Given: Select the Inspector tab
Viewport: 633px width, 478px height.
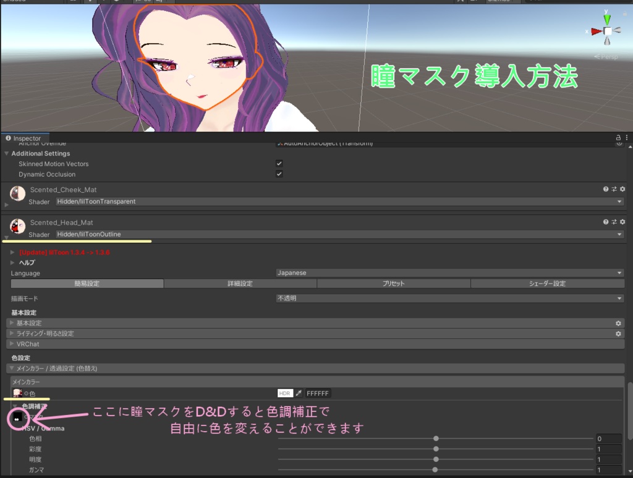Looking at the screenshot, I should tap(25, 138).
